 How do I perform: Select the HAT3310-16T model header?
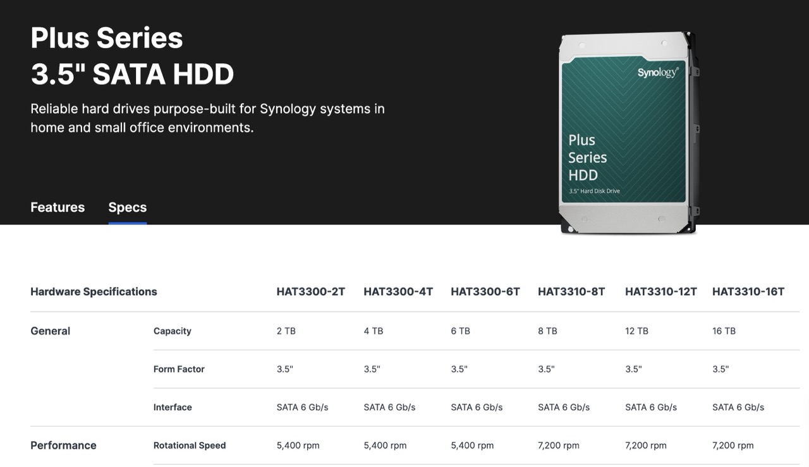pos(748,291)
